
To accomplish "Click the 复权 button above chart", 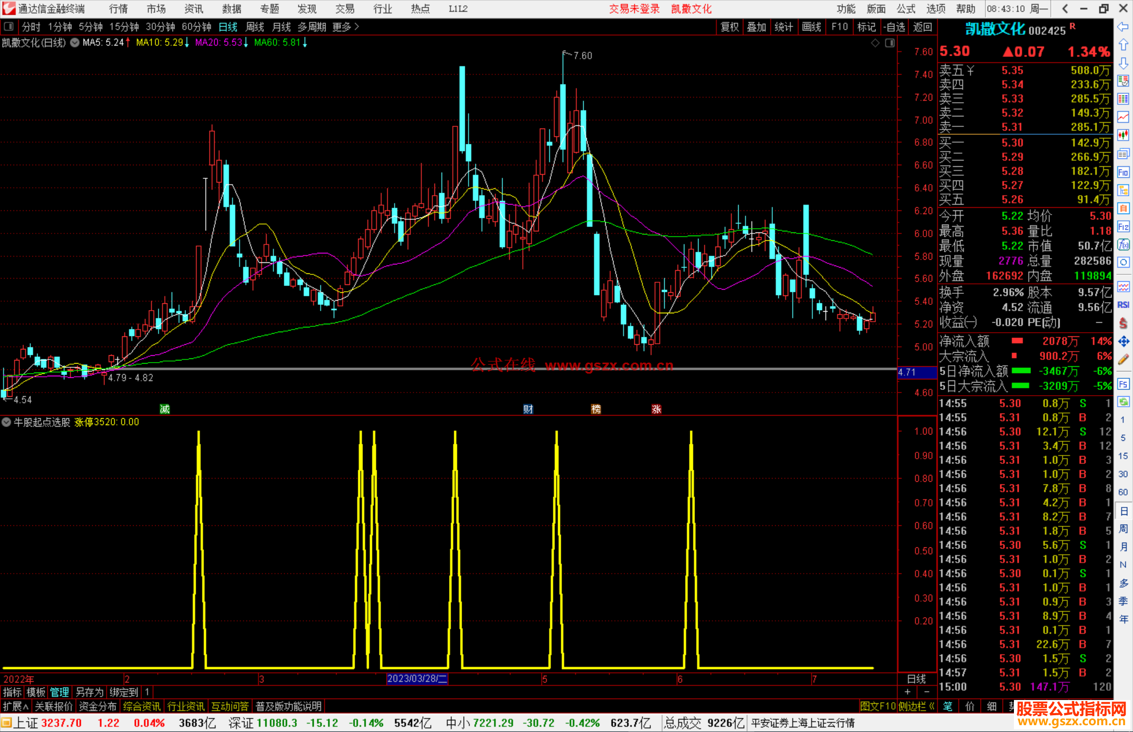I will point(729,27).
